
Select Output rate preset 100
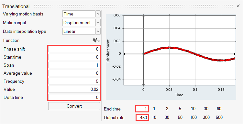[x=193, y=117]
